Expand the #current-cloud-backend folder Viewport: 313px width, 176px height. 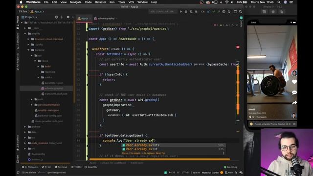[28, 39]
